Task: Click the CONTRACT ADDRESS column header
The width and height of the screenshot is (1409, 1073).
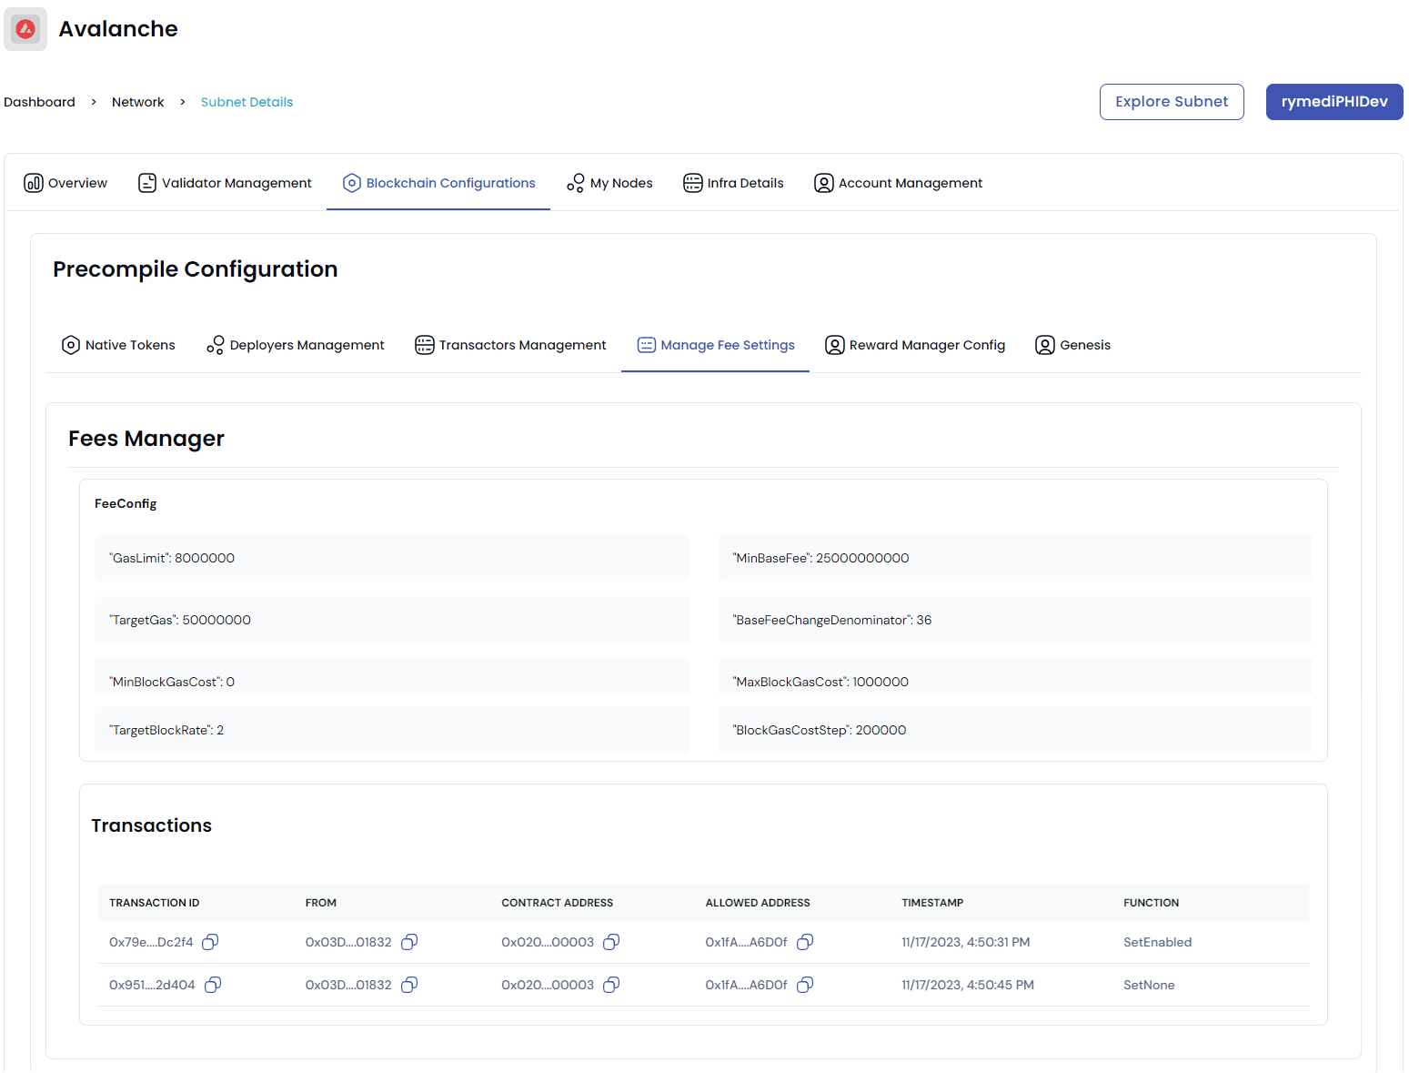Action: tap(558, 903)
